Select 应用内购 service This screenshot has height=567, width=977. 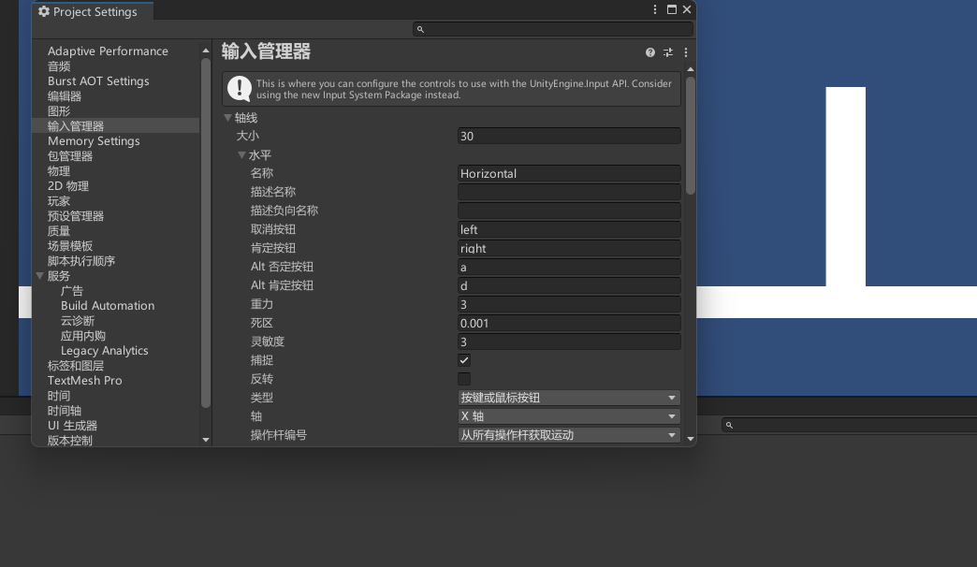coord(83,335)
